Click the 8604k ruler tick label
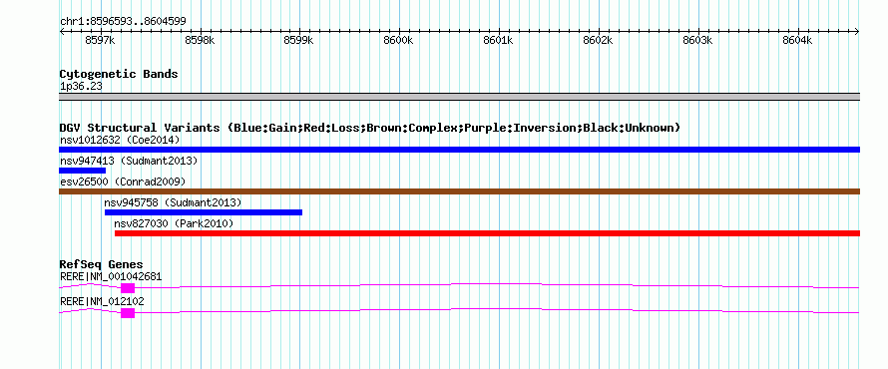The image size is (888, 369). point(797,41)
